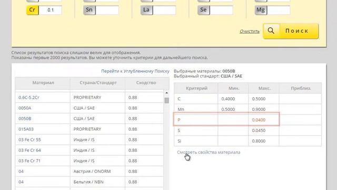The height and width of the screenshot is (190, 337).
Task: Click the Mn criterion row label
Action: coord(181,109)
